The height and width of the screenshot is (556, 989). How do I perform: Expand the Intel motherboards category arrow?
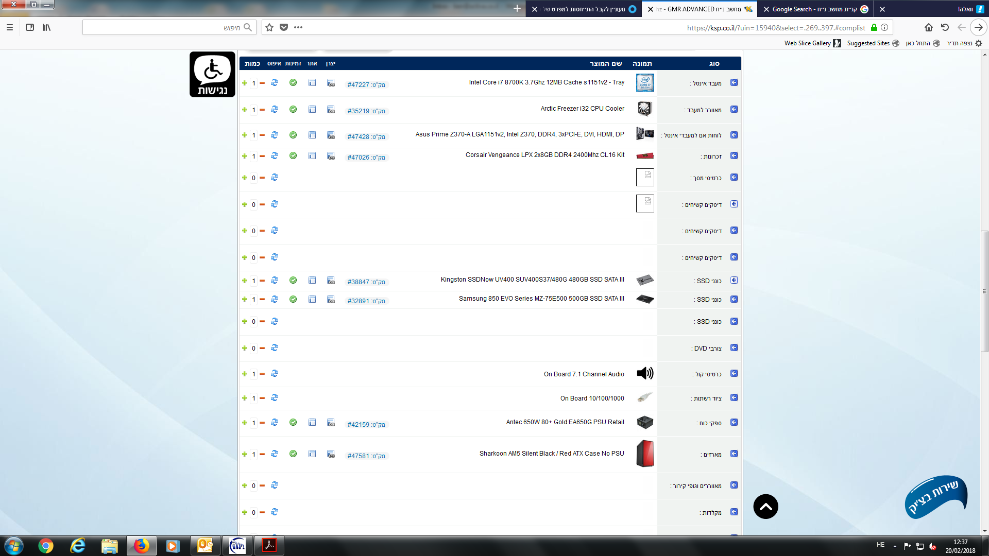(734, 135)
